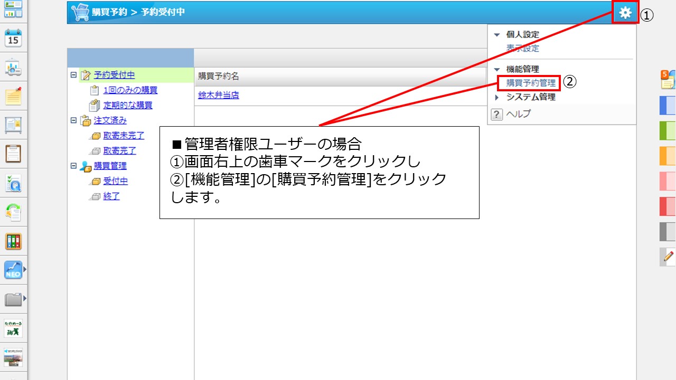Click the 取寄未完了 yellow box icon
The width and height of the screenshot is (676, 380).
coord(95,136)
